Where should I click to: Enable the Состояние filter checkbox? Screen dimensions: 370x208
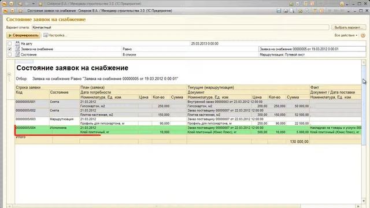10,54
